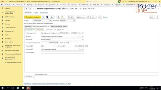Click the black circle post icon in toolbar
Image resolution: width=161 pixels, height=90 pixels.
click(47, 17)
